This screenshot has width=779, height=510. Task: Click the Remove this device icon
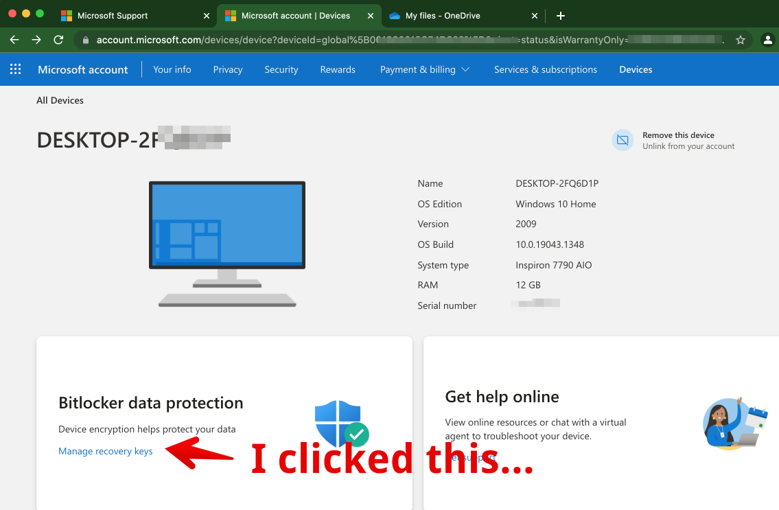coord(622,140)
